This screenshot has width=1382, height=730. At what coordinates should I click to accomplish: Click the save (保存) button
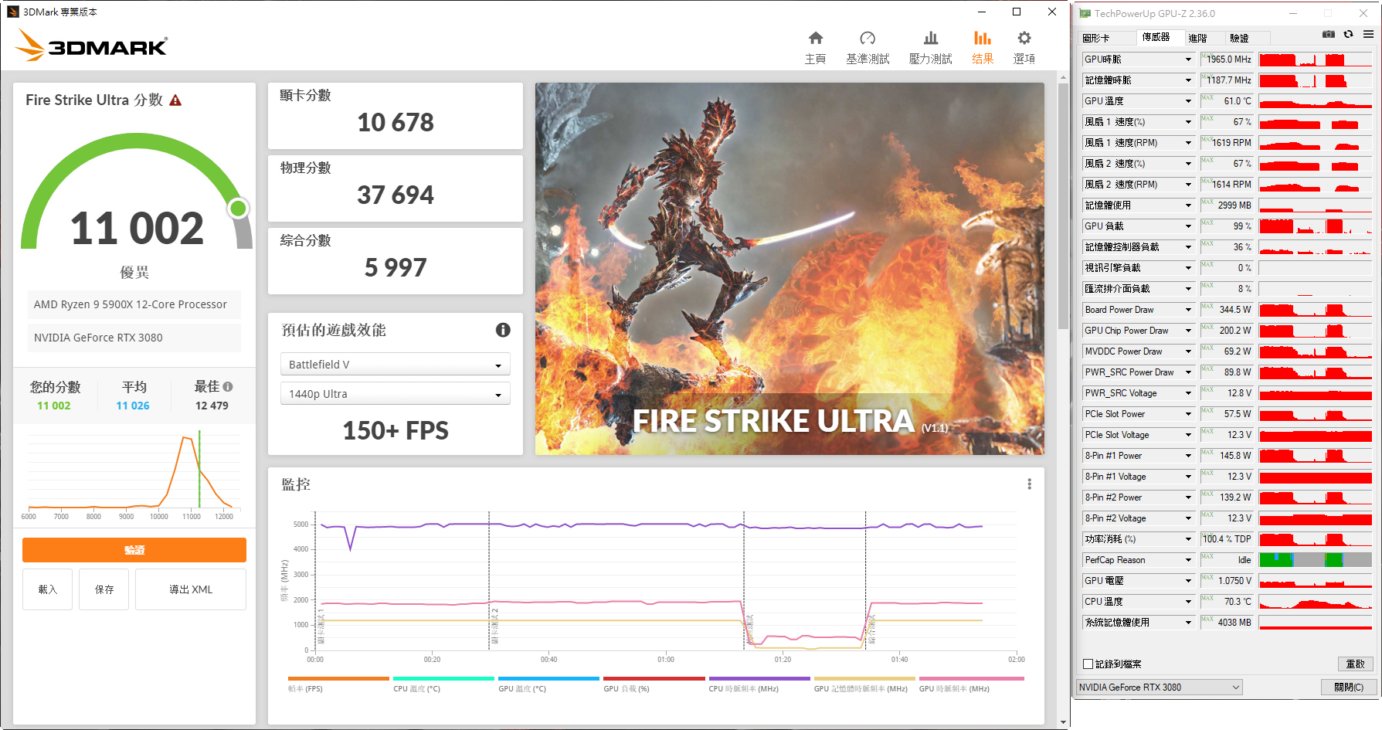coord(104,589)
